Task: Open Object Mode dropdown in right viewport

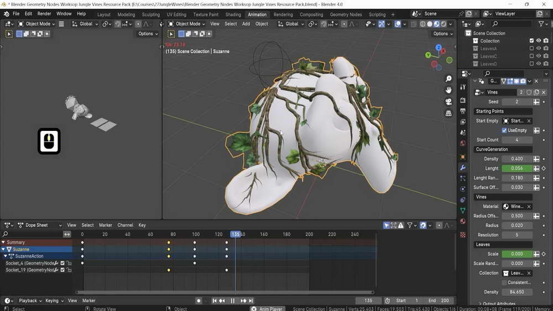Action: 186,24
